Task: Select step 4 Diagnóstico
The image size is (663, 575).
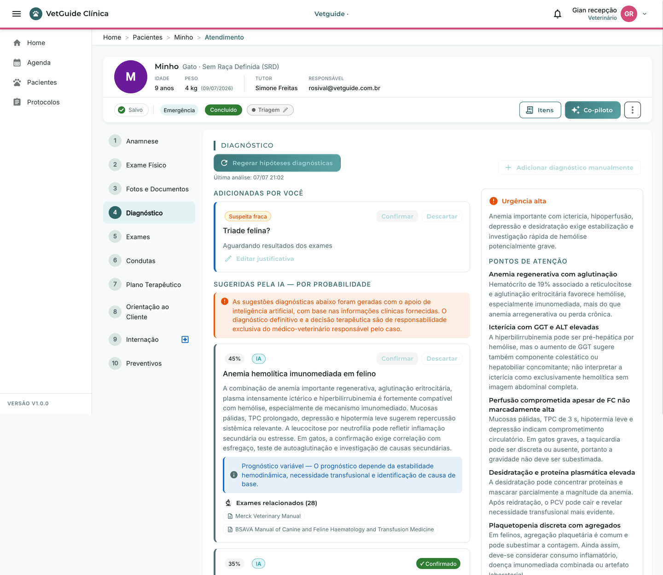Action: (x=149, y=213)
